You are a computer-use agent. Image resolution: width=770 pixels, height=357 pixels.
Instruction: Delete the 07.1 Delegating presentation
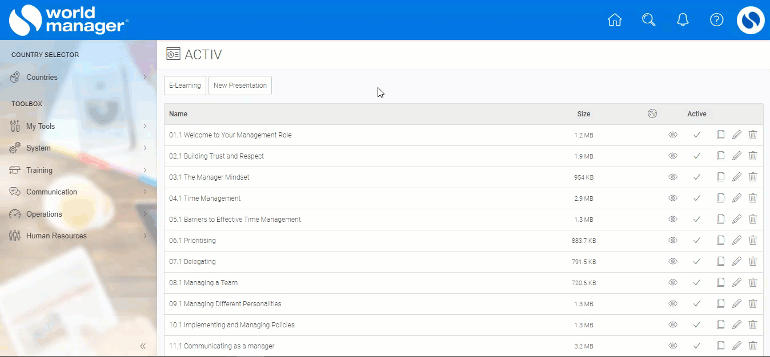coord(753,262)
